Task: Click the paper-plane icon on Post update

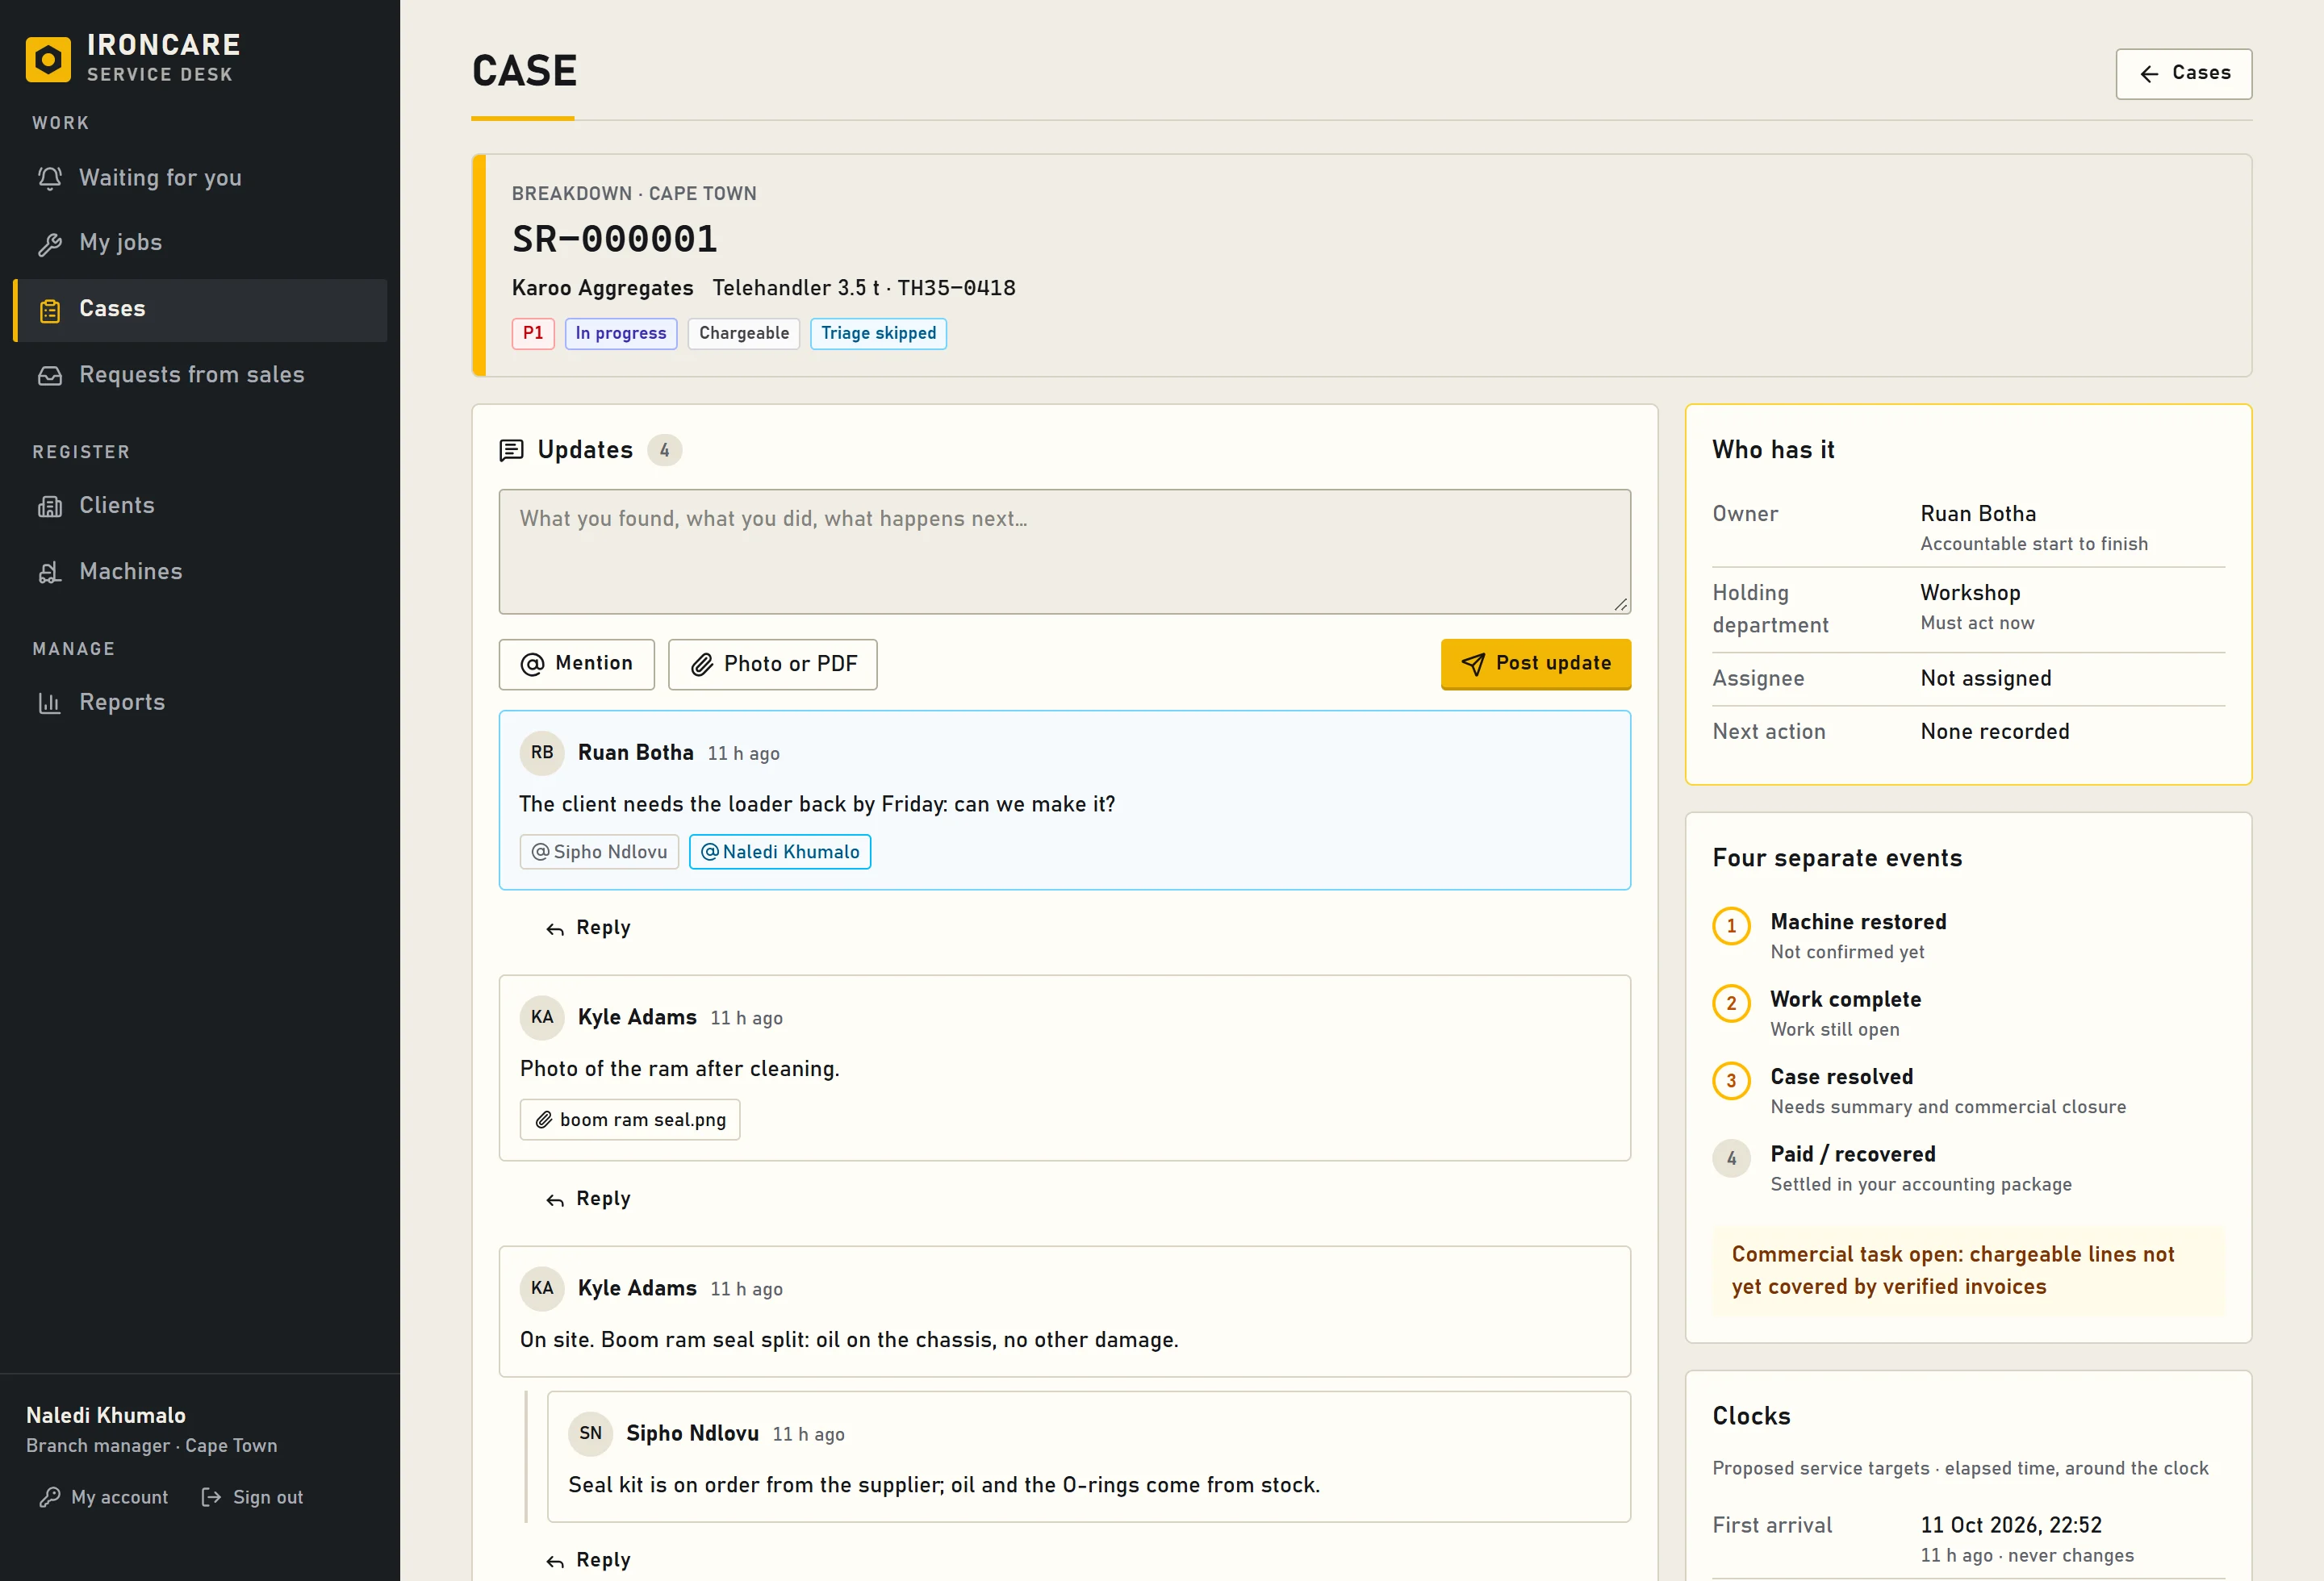Action: click(1472, 665)
